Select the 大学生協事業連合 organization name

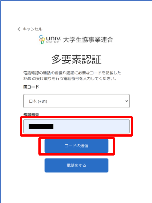[88, 40]
